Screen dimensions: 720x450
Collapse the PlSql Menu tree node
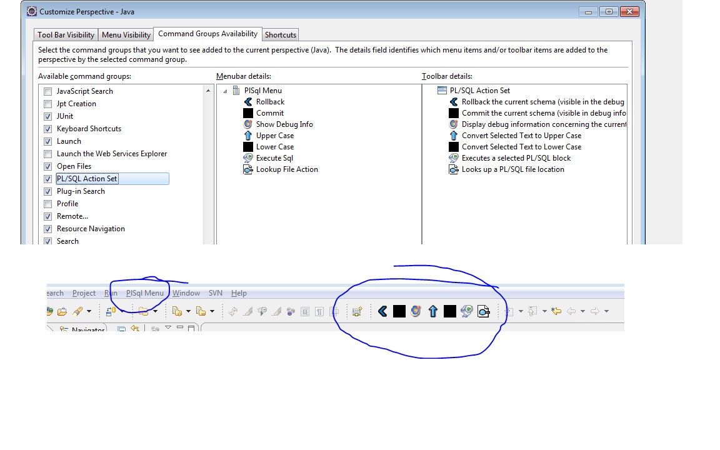[x=226, y=91]
